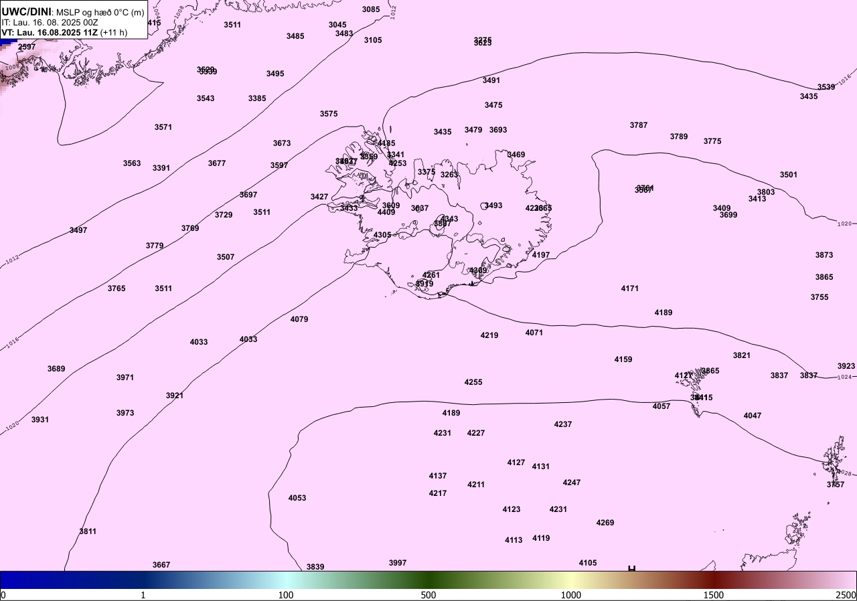This screenshot has height=601, width=857.
Task: Click the height value 4305 in Iceland
Action: coord(382,235)
